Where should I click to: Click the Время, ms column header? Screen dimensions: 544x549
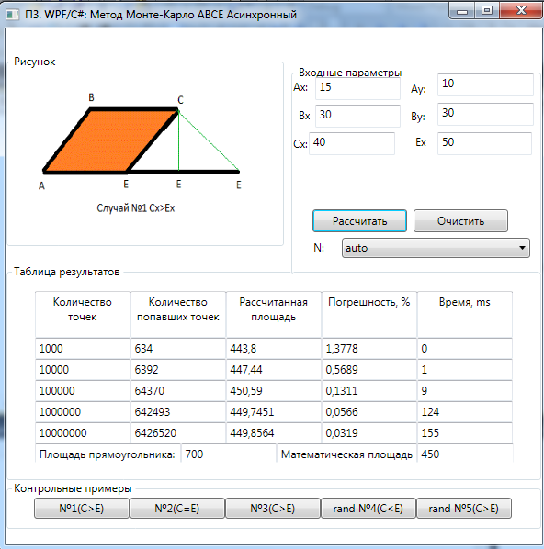point(465,314)
